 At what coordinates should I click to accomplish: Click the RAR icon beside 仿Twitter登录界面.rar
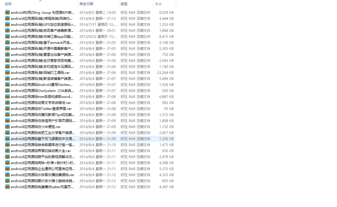[7, 109]
